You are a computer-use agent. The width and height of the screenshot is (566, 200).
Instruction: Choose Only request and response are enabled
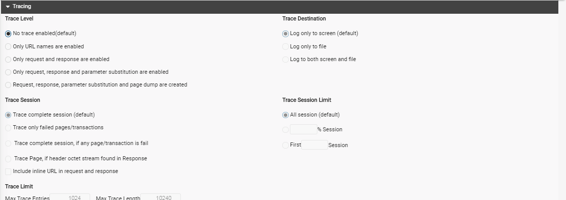coord(8,60)
